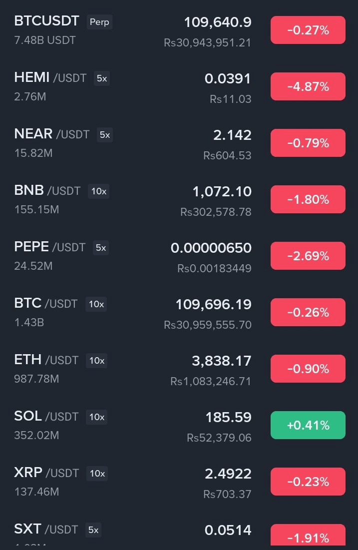Select the 10x badge beside SOL

pyautogui.click(x=96, y=418)
